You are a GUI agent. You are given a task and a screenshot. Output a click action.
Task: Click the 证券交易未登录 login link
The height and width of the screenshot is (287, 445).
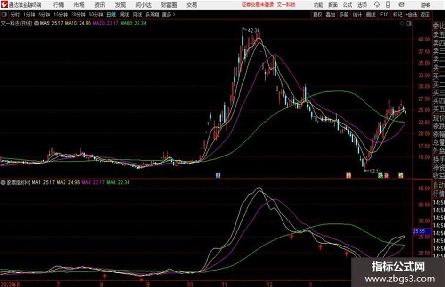click(258, 5)
